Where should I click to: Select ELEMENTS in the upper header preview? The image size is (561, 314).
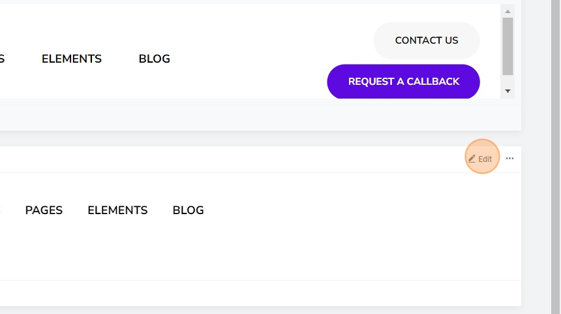(x=72, y=59)
